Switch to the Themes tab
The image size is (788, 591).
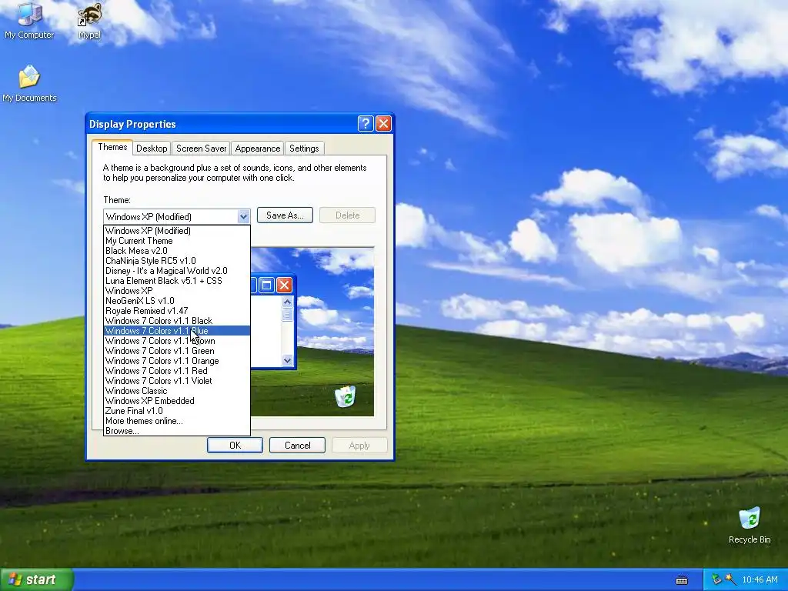(112, 147)
